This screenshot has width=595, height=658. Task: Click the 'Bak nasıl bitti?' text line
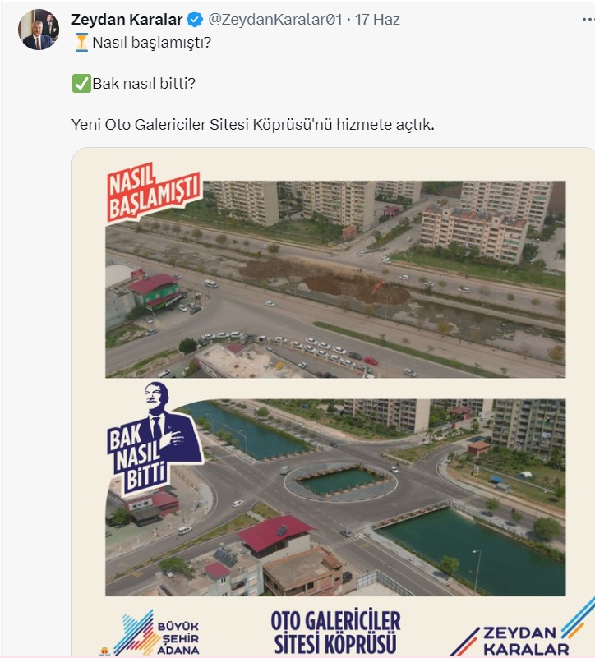tap(144, 84)
